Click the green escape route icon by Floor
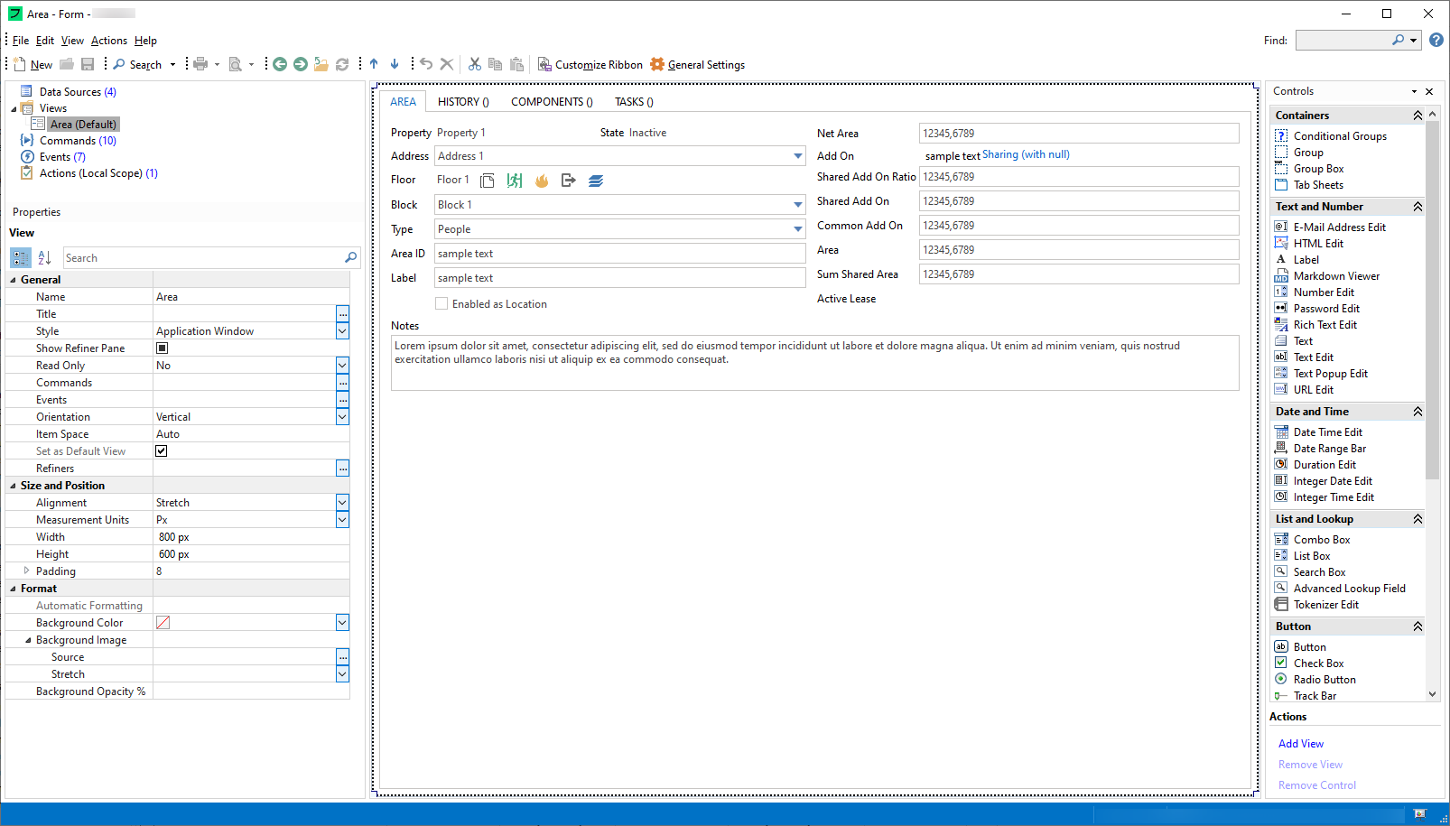This screenshot has height=826, width=1450. (515, 181)
